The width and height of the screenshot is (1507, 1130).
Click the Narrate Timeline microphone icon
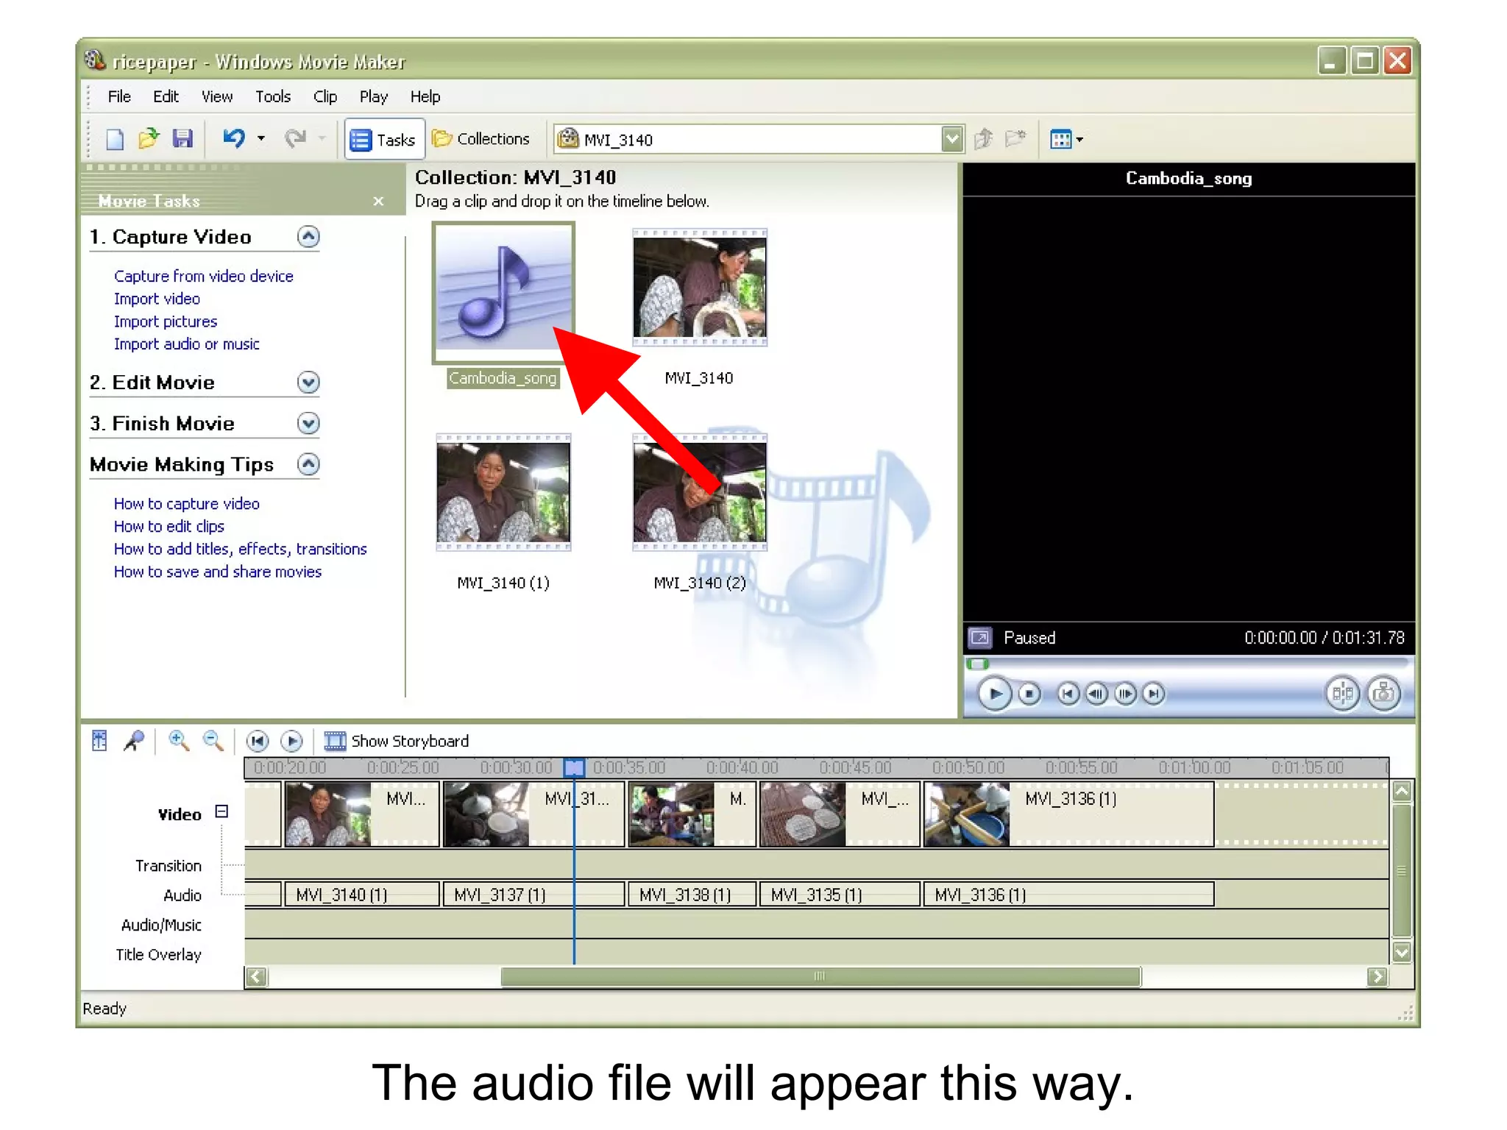coord(134,741)
